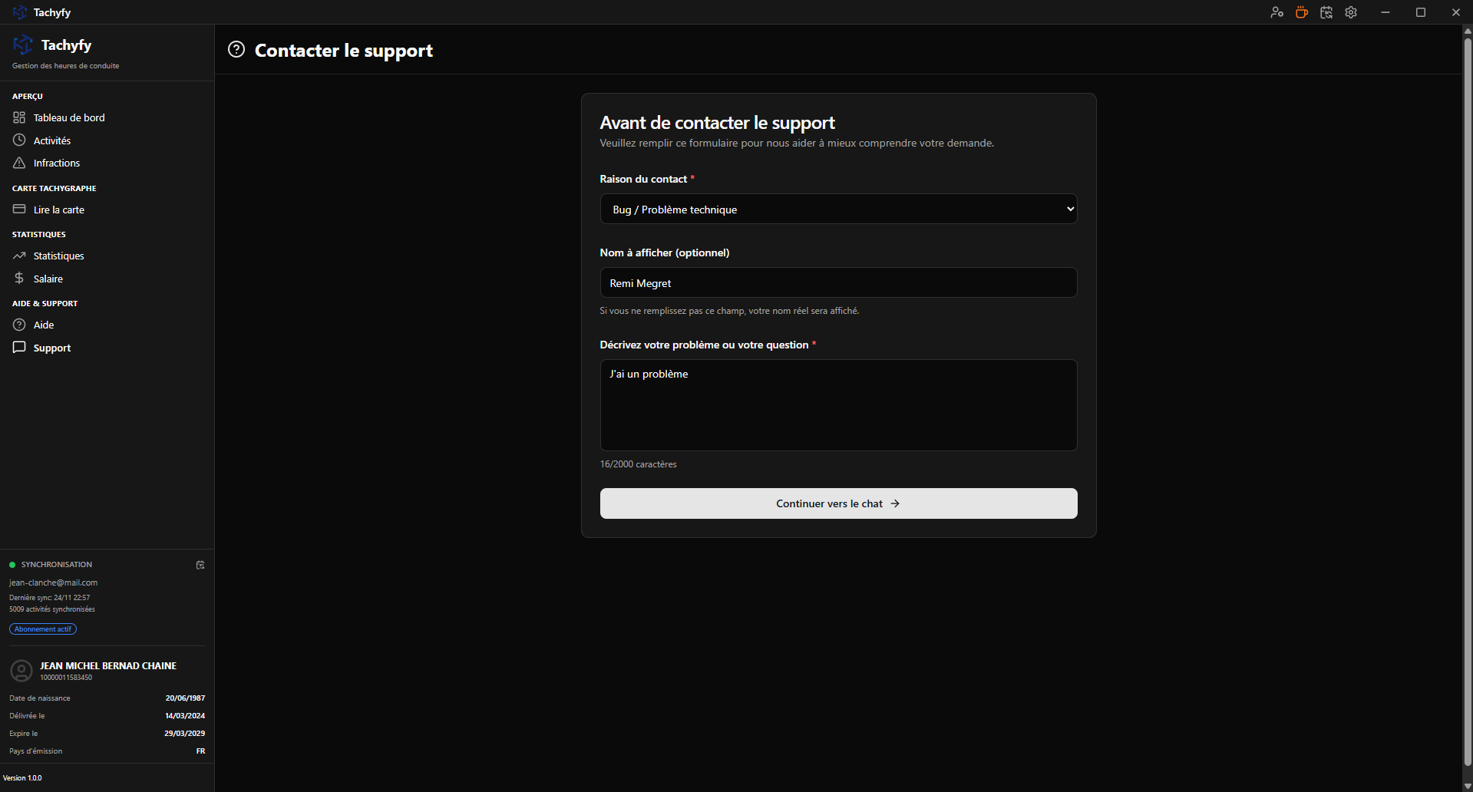
Task: Focus the Nom à afficher input field
Action: pyautogui.click(x=837, y=282)
